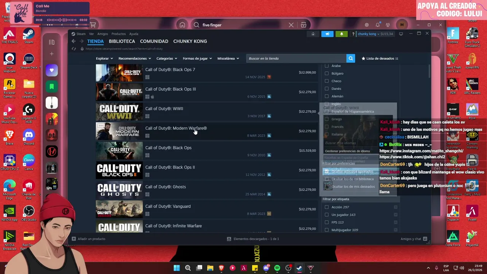
Task: Open the green bookmark sidebar icon
Action: pyautogui.click(x=52, y=86)
